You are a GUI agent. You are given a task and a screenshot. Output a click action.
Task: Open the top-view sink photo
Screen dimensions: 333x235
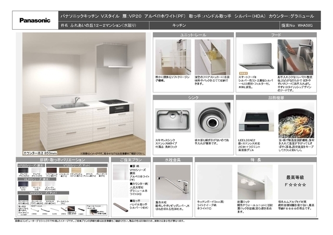[x=173, y=120]
